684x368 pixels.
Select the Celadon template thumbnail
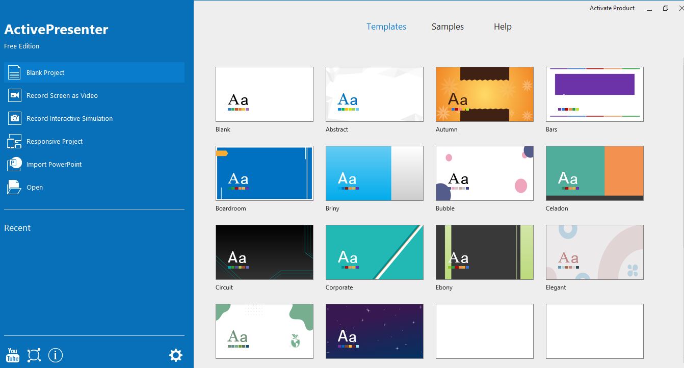click(595, 173)
